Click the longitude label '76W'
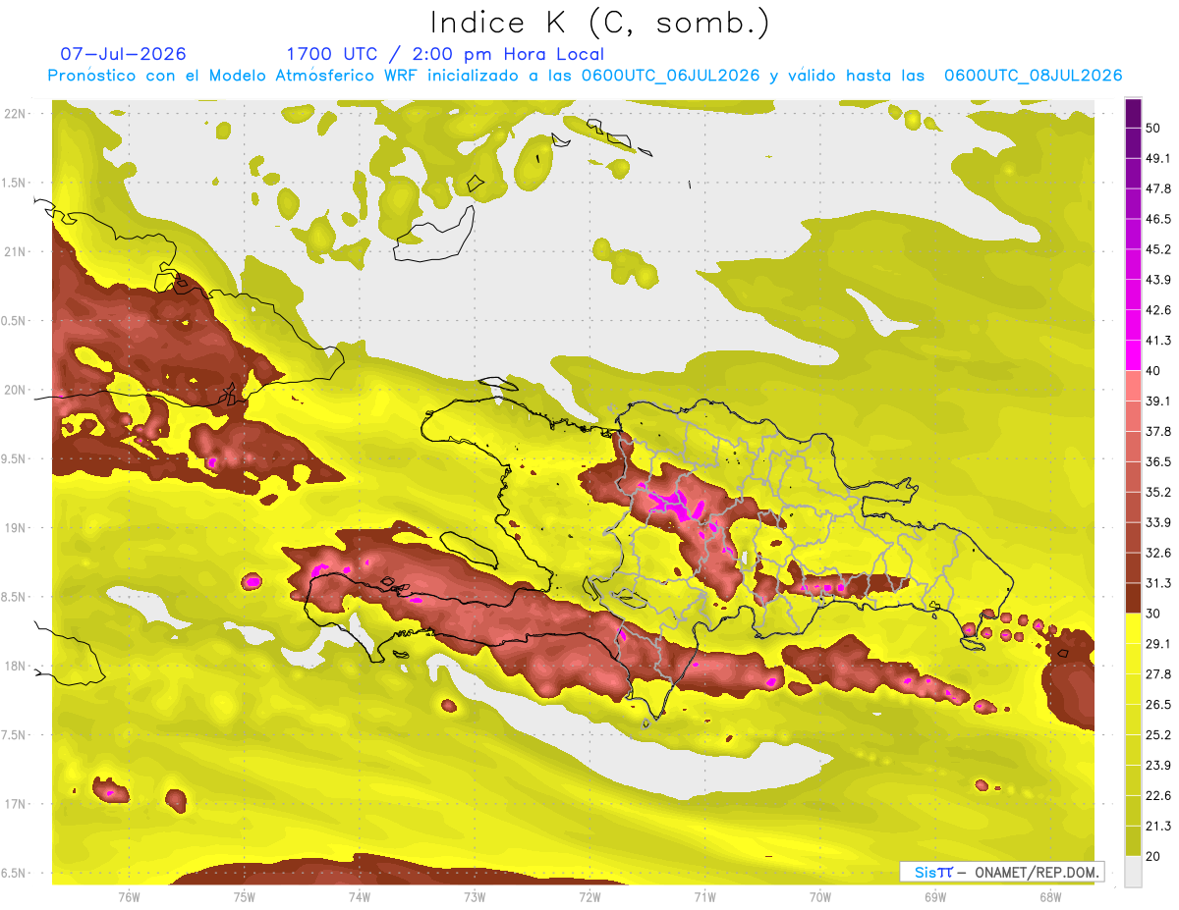 pos(129,896)
